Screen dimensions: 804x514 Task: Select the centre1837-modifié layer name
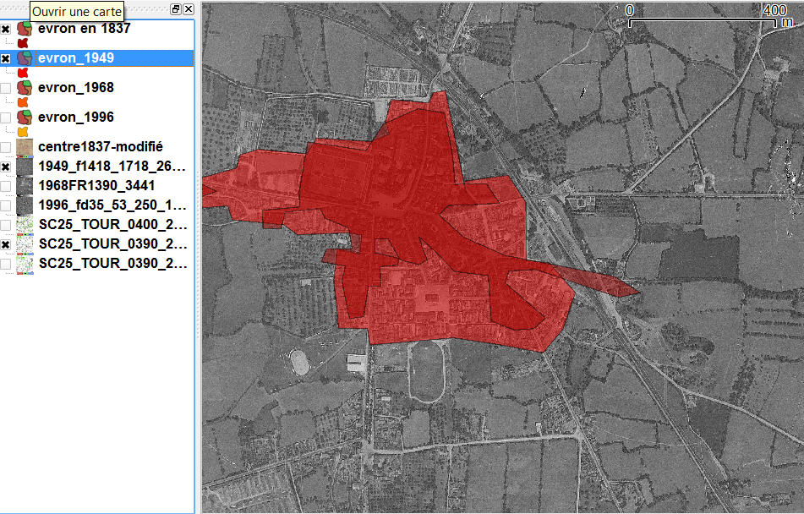pyautogui.click(x=101, y=147)
